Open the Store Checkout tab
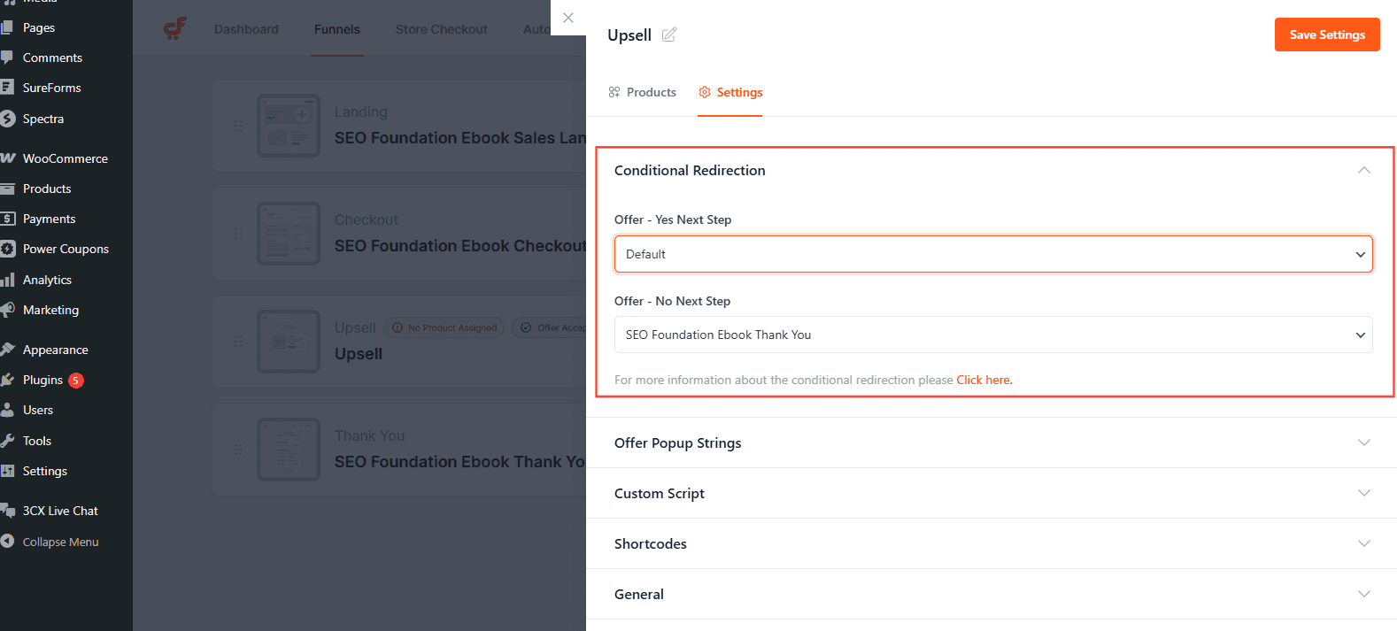 (442, 29)
